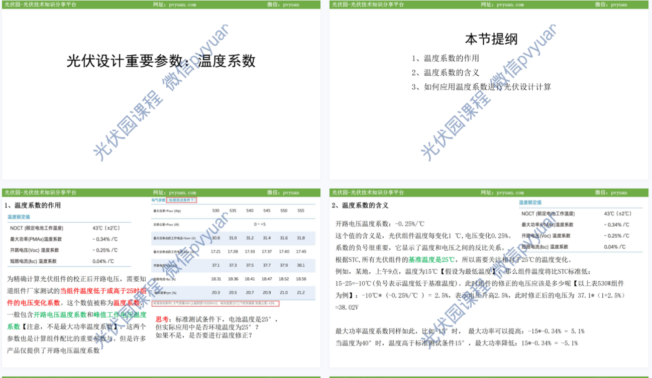This screenshot has width=652, height=378.
Task: Click '43℃ (±2℃)' NOCT value in slide 4 table
Action: [617, 214]
